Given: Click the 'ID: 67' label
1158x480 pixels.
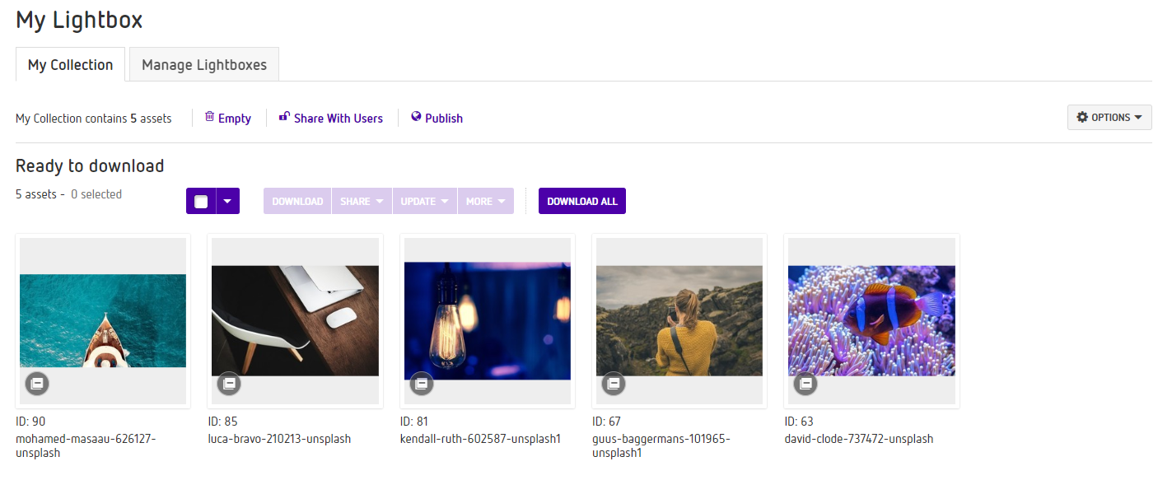Looking at the screenshot, I should (x=607, y=422).
